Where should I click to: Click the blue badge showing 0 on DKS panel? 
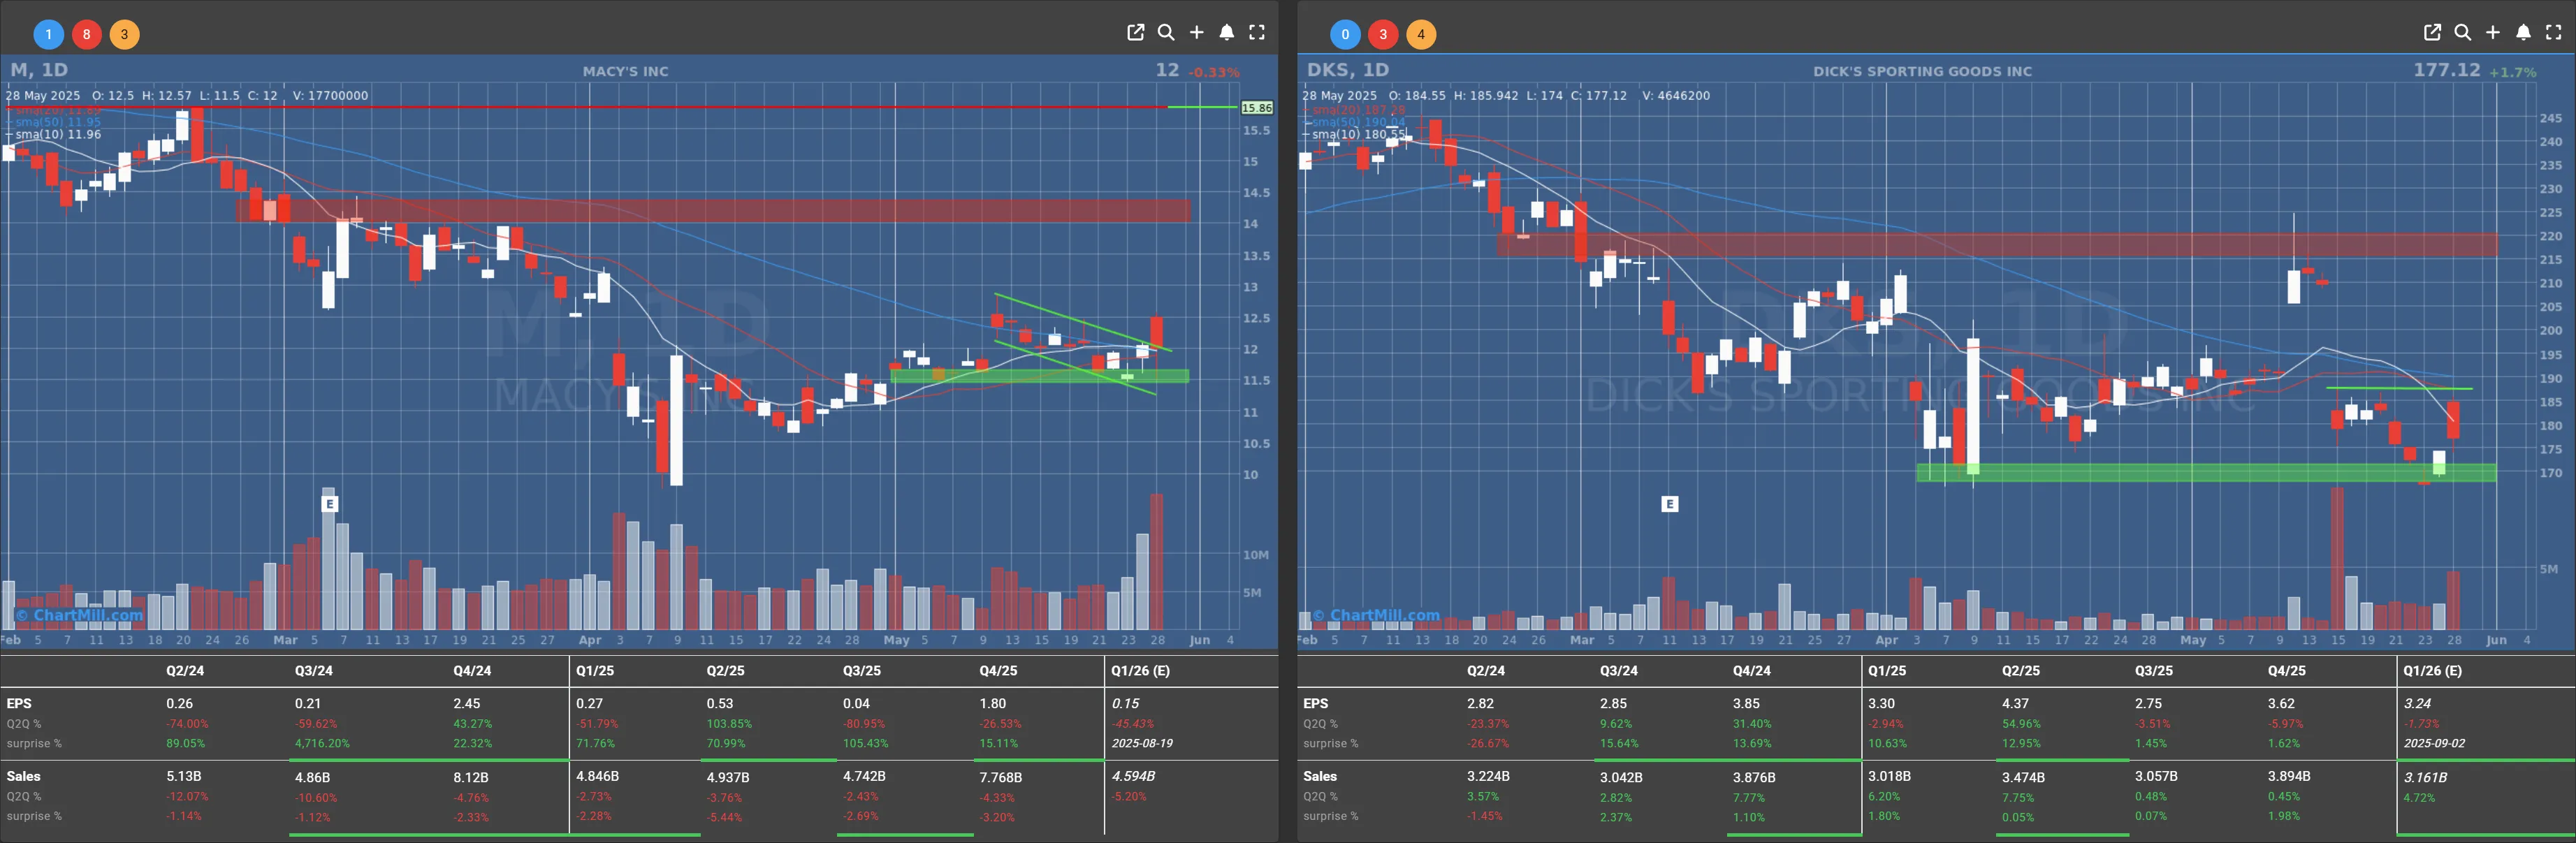(1345, 34)
